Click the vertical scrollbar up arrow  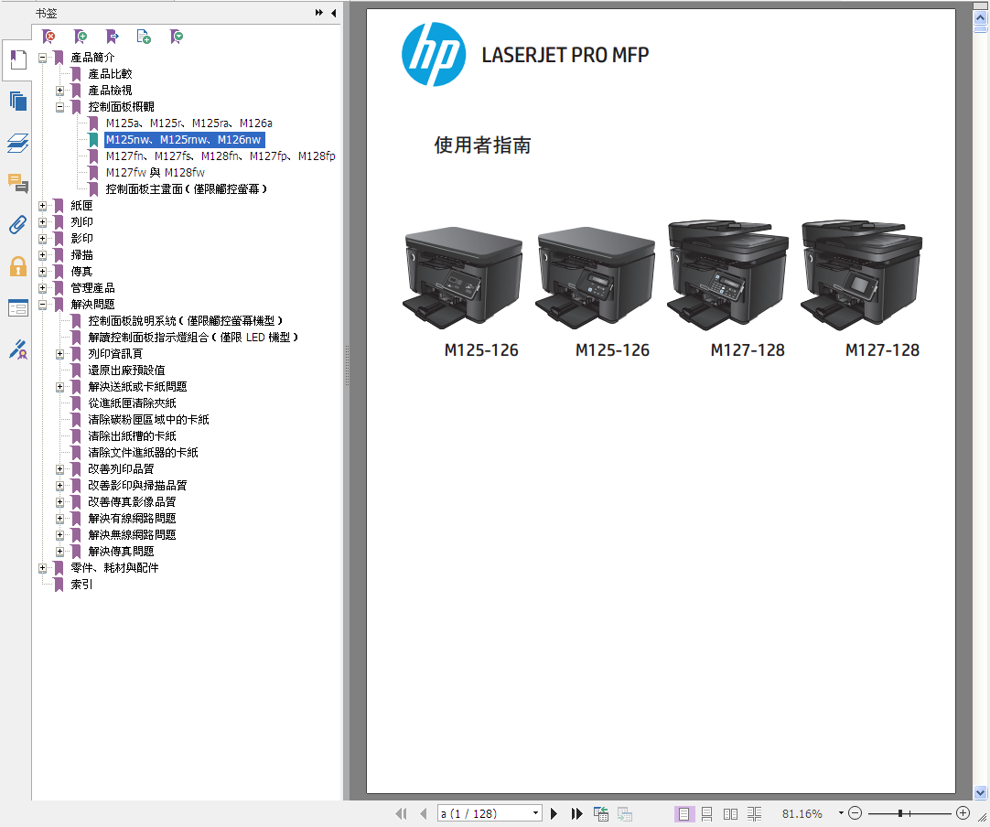[980, 17]
